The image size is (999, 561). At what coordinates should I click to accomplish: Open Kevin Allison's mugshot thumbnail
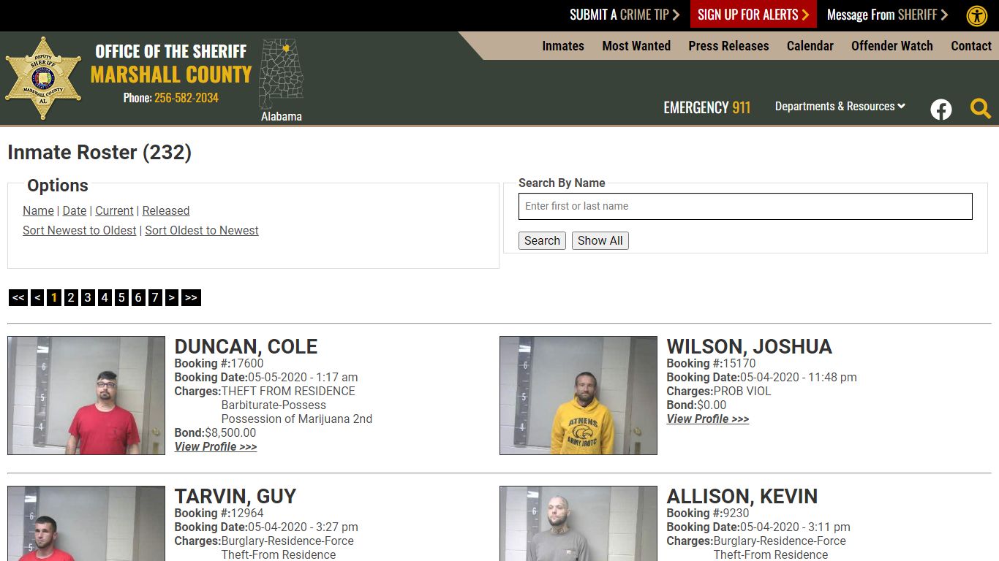coord(578,523)
